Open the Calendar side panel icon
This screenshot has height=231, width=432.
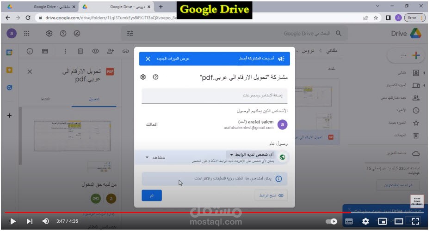coord(9,53)
